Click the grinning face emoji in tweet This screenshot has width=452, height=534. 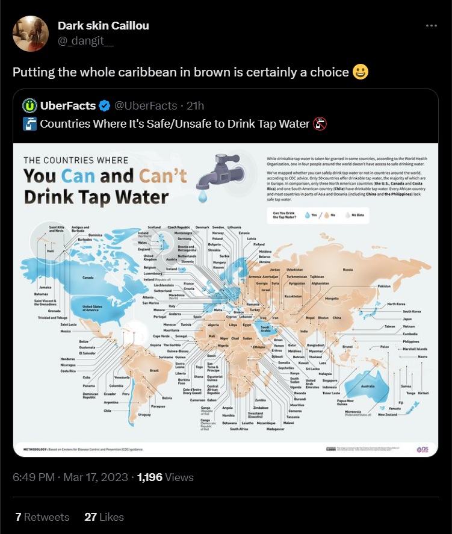click(361, 72)
